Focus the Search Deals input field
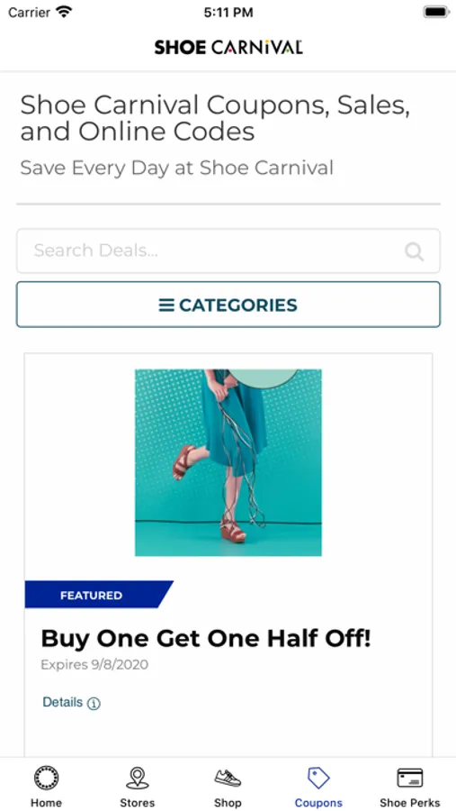 (x=228, y=251)
